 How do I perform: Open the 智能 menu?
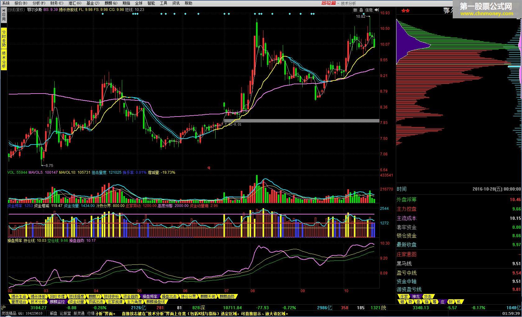[151, 3]
